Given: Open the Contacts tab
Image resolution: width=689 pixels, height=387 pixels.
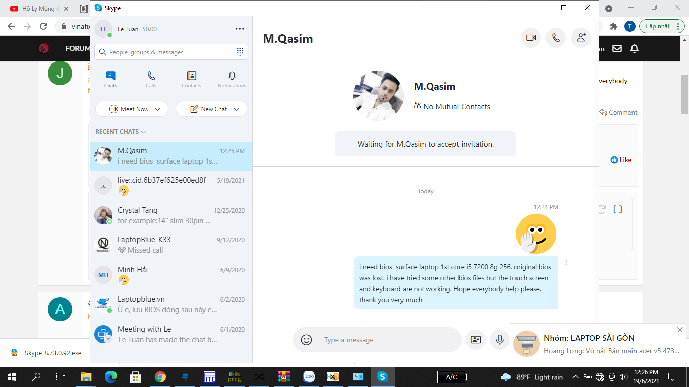Looking at the screenshot, I should [x=191, y=79].
